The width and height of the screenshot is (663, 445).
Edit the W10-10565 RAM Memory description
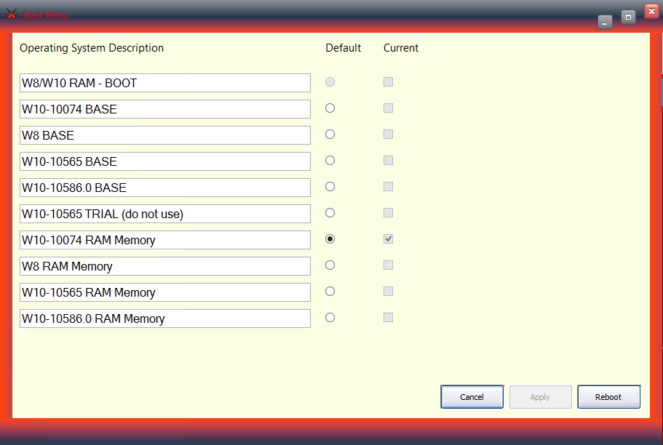tap(165, 292)
